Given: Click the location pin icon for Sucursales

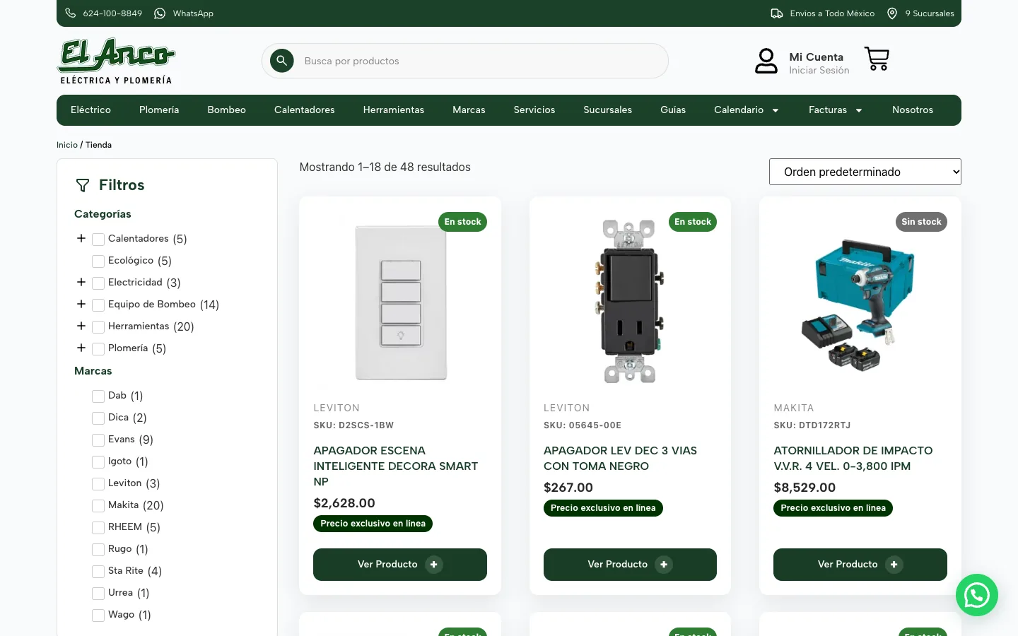Looking at the screenshot, I should (892, 13).
